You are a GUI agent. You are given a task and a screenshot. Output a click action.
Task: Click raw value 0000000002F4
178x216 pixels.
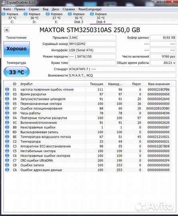[158, 160]
